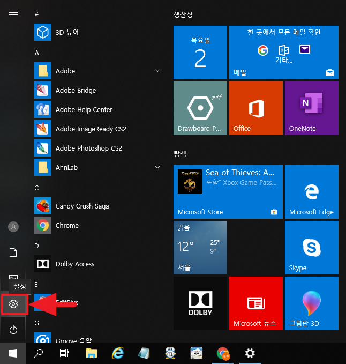Open 설정 gear in Start sidebar
The width and height of the screenshot is (346, 364).
(13, 304)
